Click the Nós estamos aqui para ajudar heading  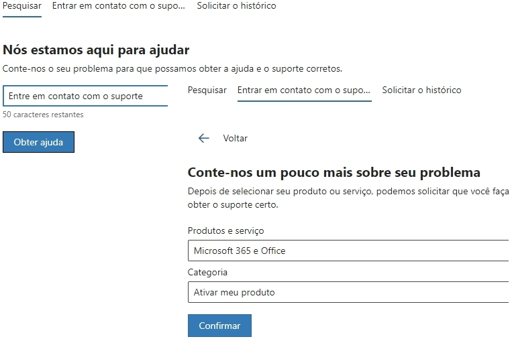pos(96,50)
